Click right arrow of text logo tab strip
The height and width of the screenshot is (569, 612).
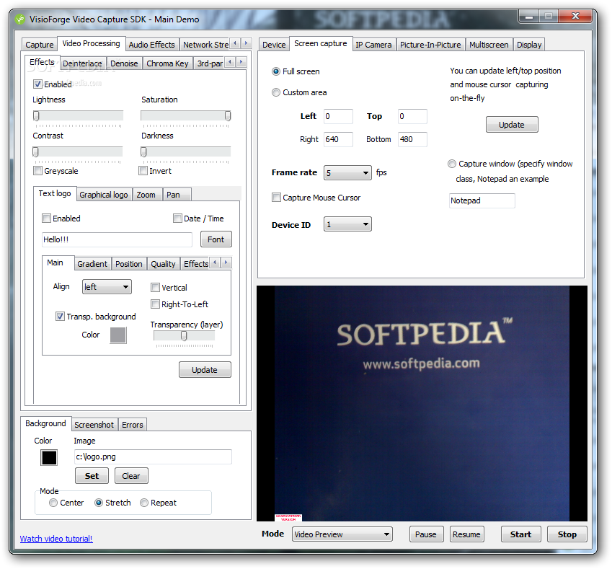(226, 263)
